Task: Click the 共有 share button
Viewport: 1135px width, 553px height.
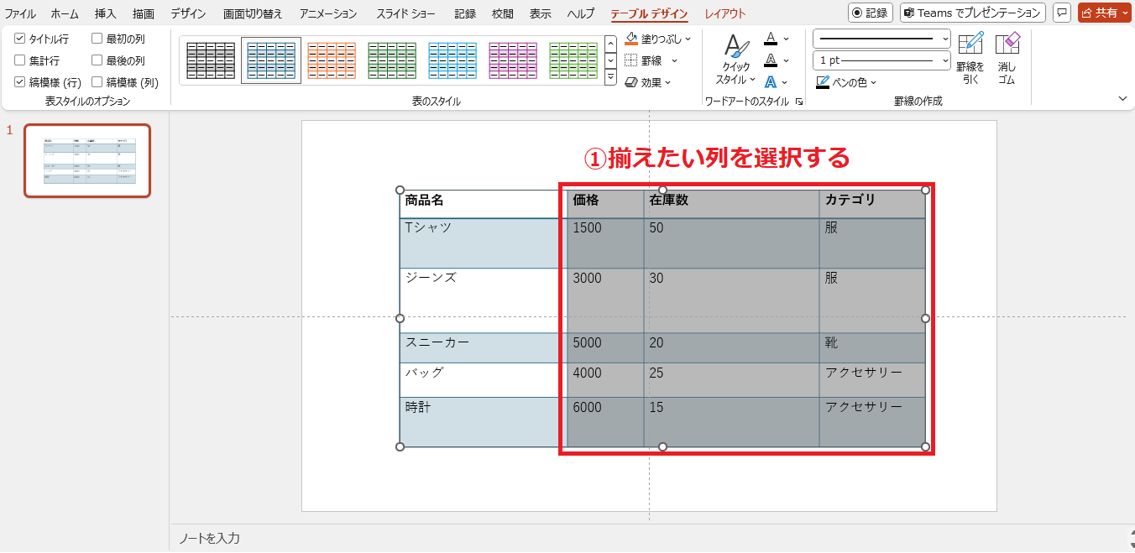Action: click(1103, 13)
